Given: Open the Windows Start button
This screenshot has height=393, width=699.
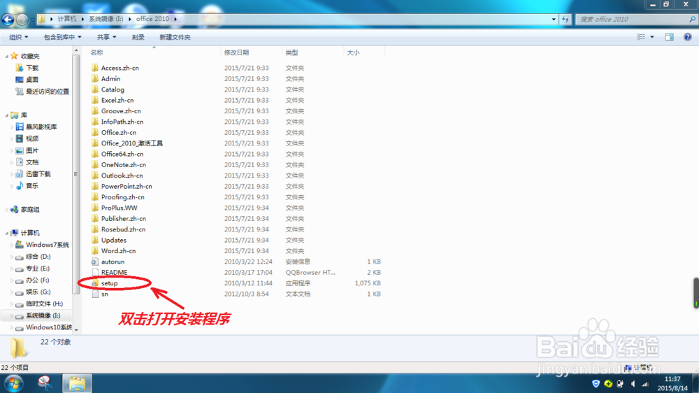Looking at the screenshot, I should [x=13, y=383].
